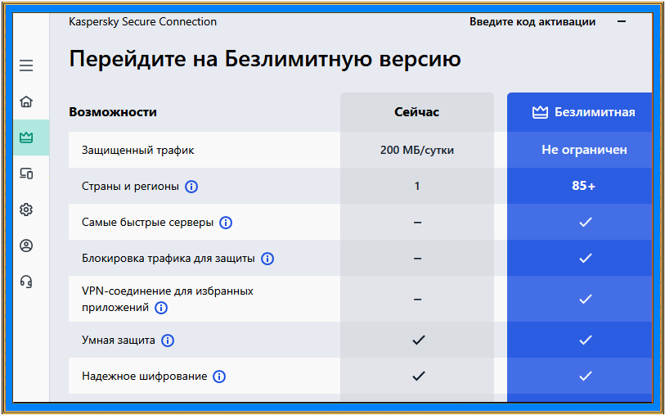665x415 pixels.
Task: Minimize the Kaspersky Secure Connection window
Action: 622,21
